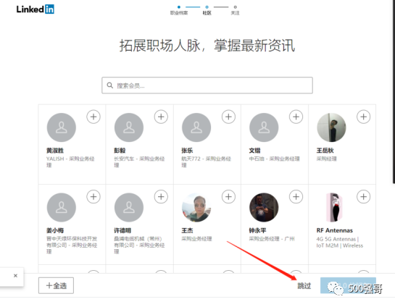Open the 职业档案 progress step
Viewport: 395px width, 307px height.
(x=179, y=11)
